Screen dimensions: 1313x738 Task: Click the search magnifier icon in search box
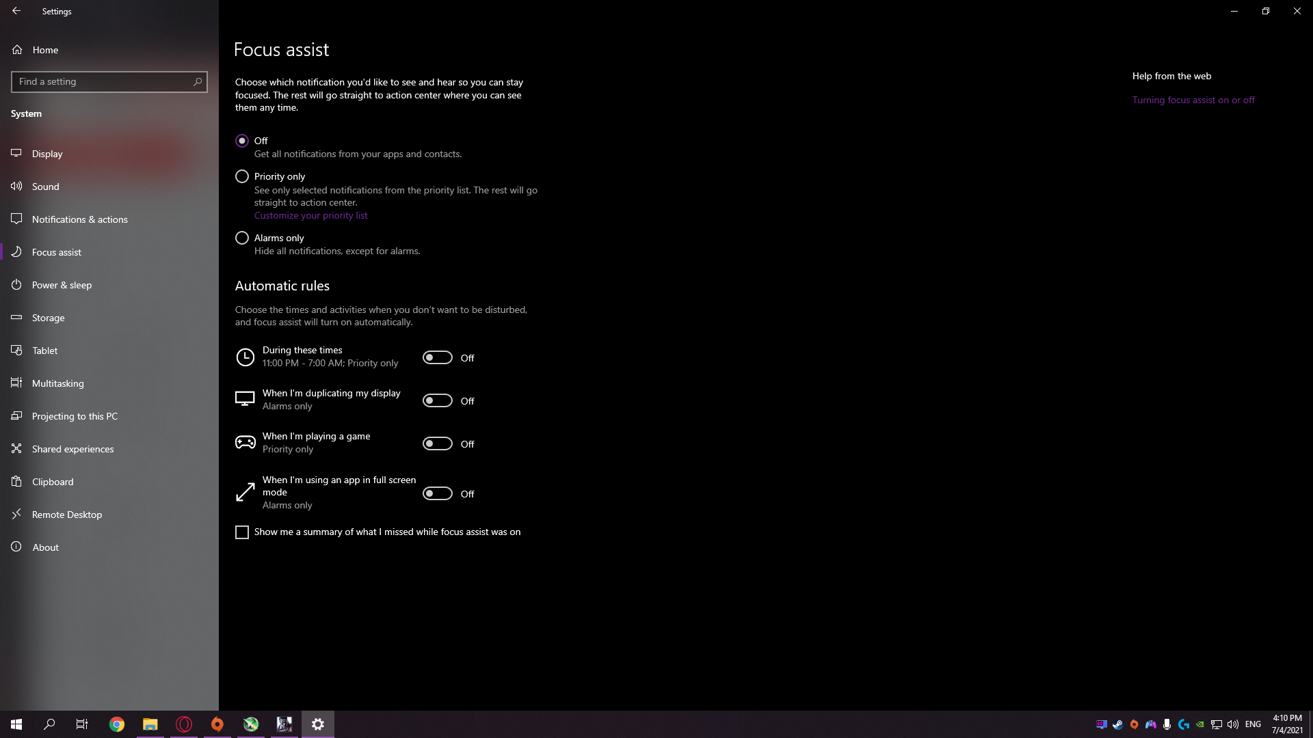pos(198,82)
